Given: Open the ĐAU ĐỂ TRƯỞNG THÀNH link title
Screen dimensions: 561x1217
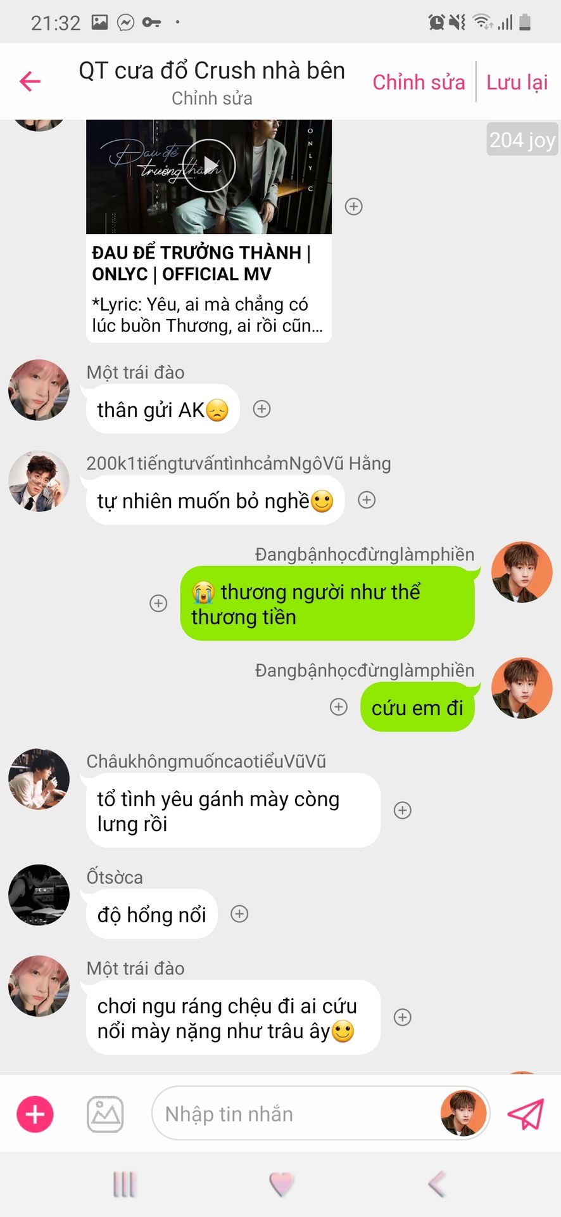Looking at the screenshot, I should point(201,263).
